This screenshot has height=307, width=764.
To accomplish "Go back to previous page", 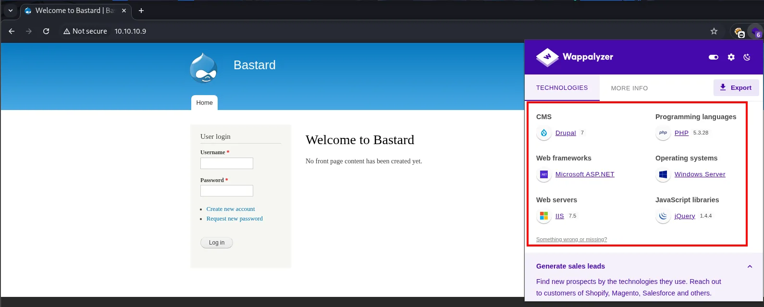I will pos(12,31).
